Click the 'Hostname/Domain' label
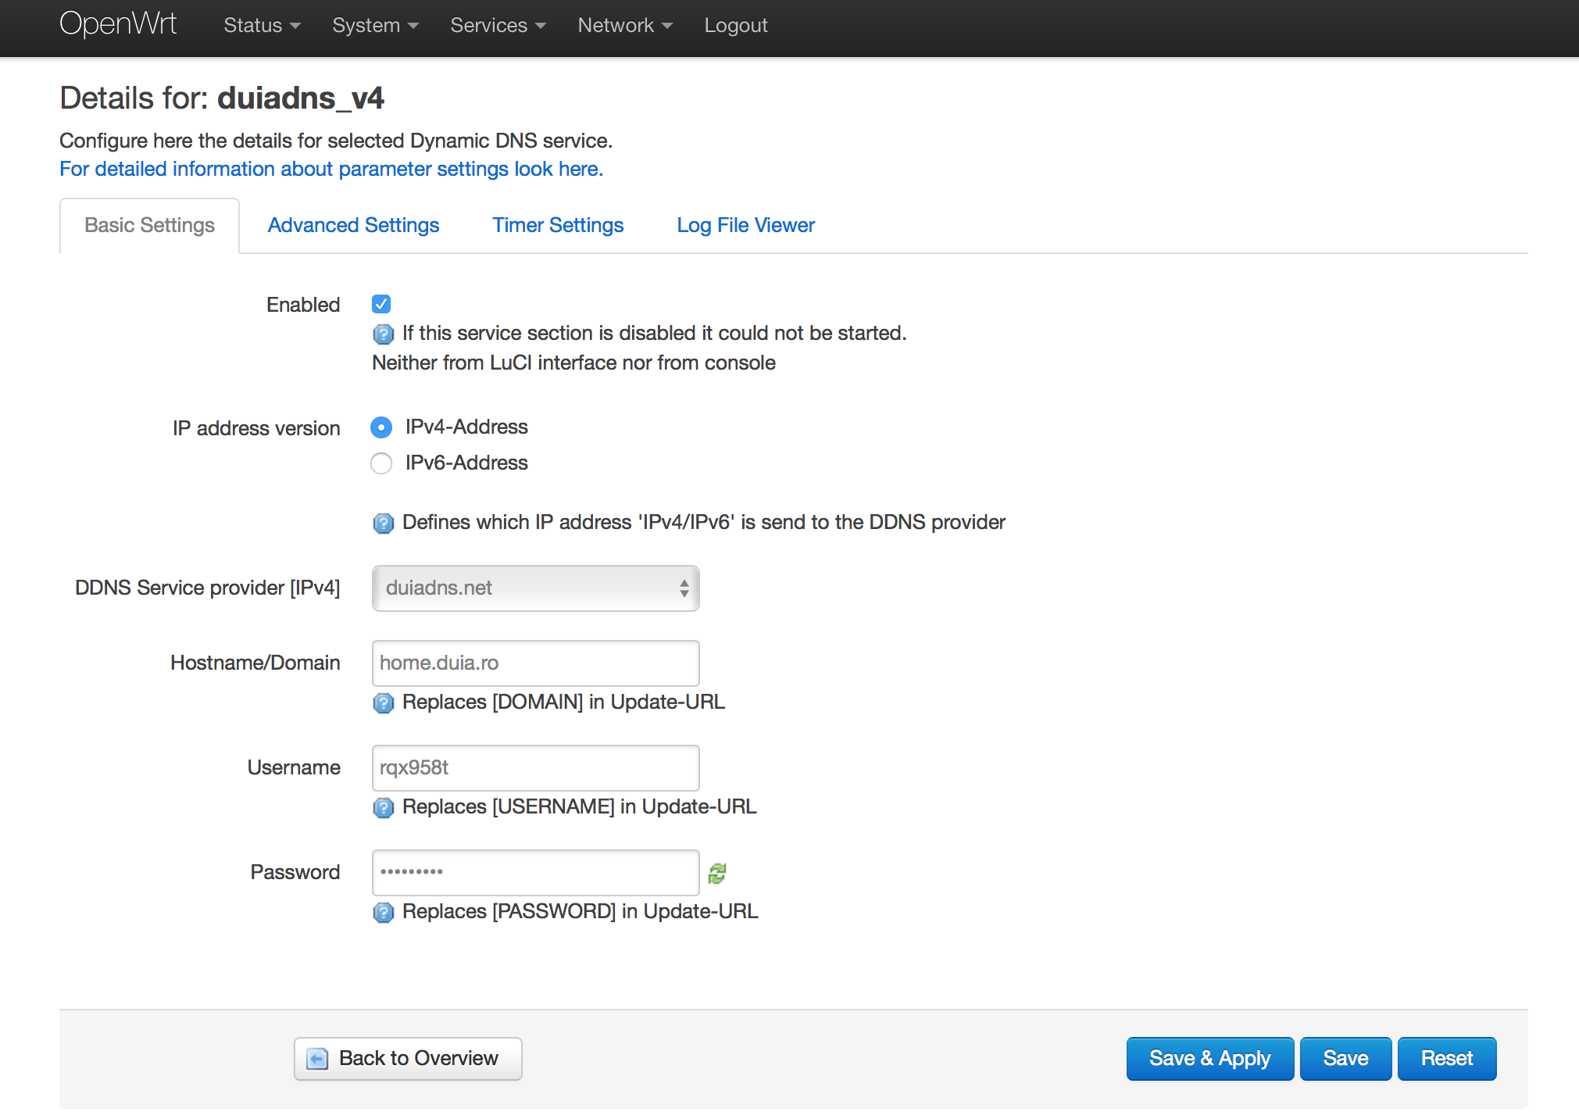Image resolution: width=1579 pixels, height=1112 pixels. pos(255,663)
